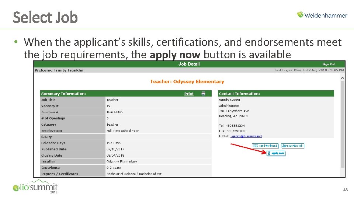
Task: Click the 'Degrees / Certificates' label
Action: pos(60,174)
